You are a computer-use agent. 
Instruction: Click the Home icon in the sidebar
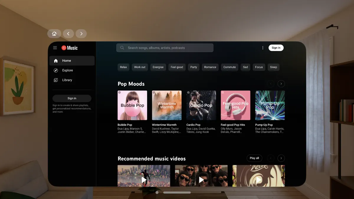(56, 60)
